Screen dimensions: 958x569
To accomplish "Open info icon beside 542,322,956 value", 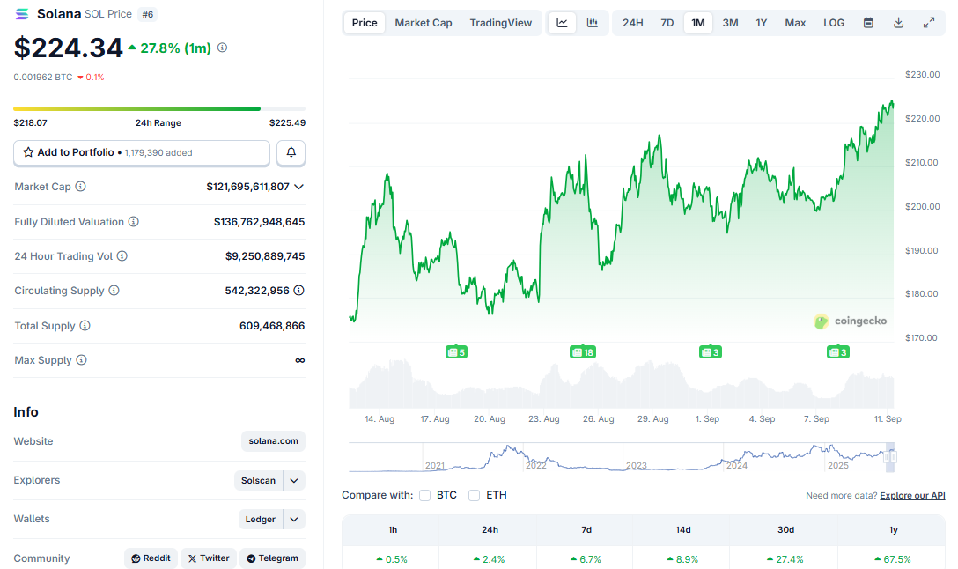I will [x=298, y=291].
